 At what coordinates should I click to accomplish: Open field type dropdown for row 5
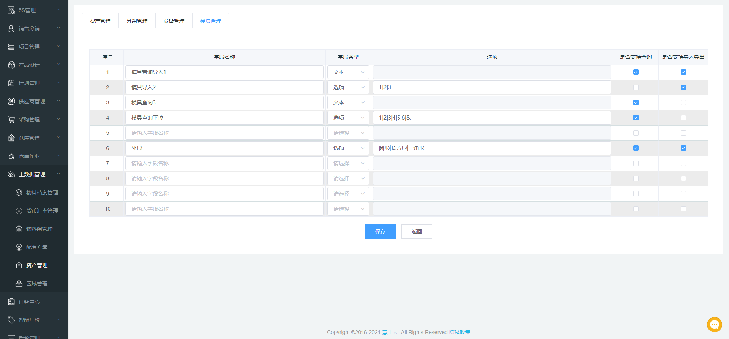(x=348, y=133)
